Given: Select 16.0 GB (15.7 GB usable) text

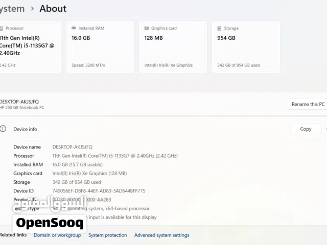Looking at the screenshot, I should click(77, 164).
